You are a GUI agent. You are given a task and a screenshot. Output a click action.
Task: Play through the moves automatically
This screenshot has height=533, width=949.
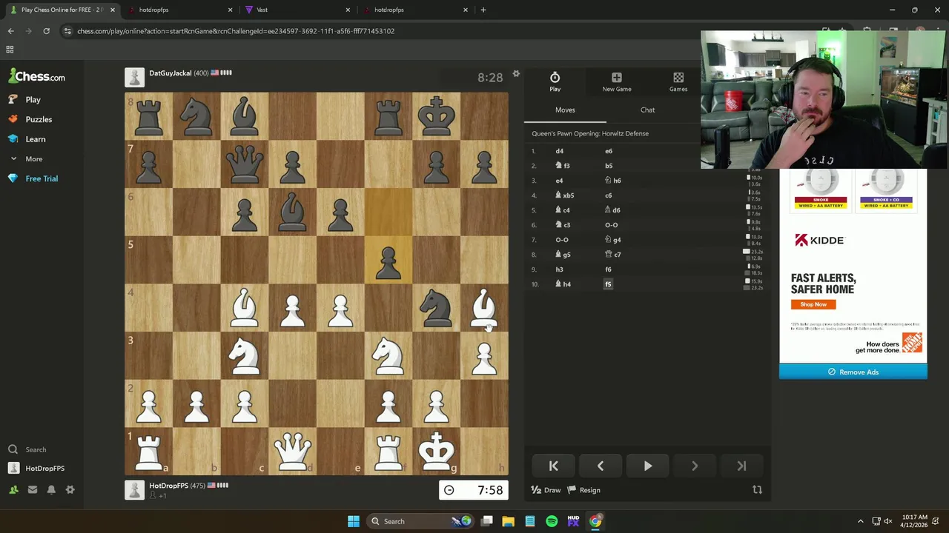pyautogui.click(x=648, y=466)
